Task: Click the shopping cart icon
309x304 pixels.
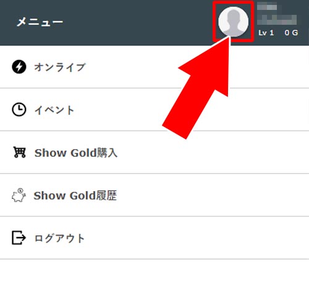Action: click(x=19, y=152)
